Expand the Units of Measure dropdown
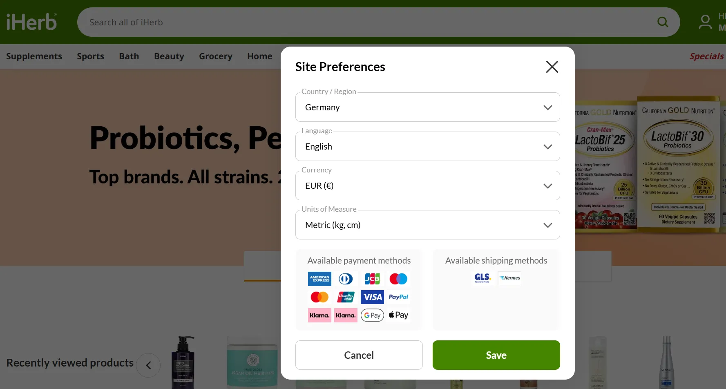Screen dimensions: 726x389 (x=427, y=225)
